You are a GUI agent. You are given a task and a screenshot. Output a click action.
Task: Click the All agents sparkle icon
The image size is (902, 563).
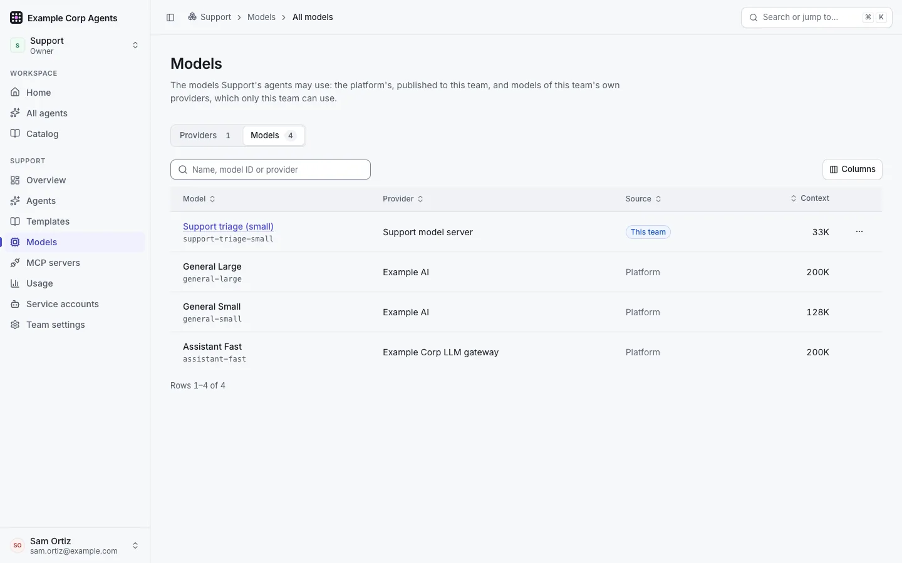15,113
